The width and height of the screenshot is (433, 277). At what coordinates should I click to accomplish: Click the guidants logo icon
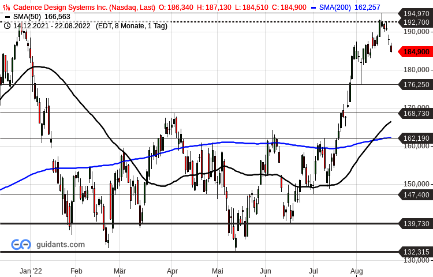coord(21,245)
